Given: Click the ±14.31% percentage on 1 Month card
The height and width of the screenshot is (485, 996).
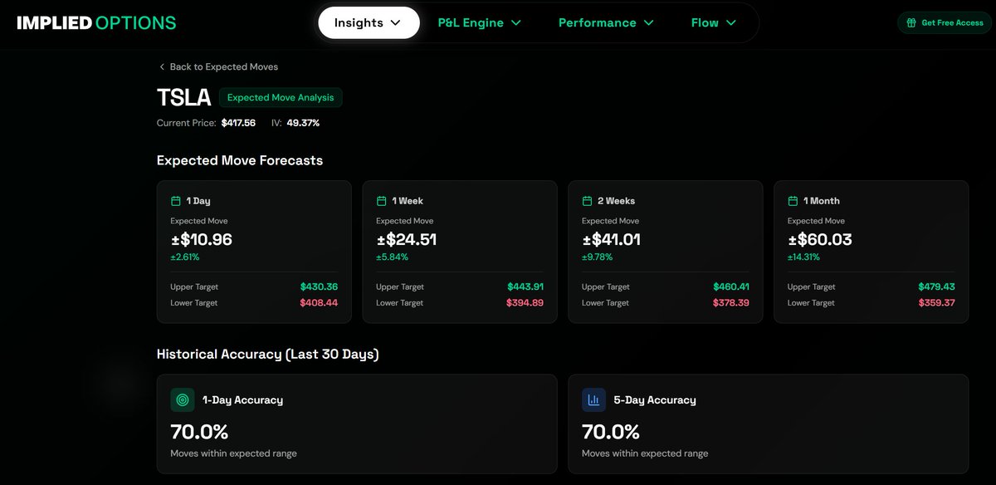Looking at the screenshot, I should pos(805,257).
